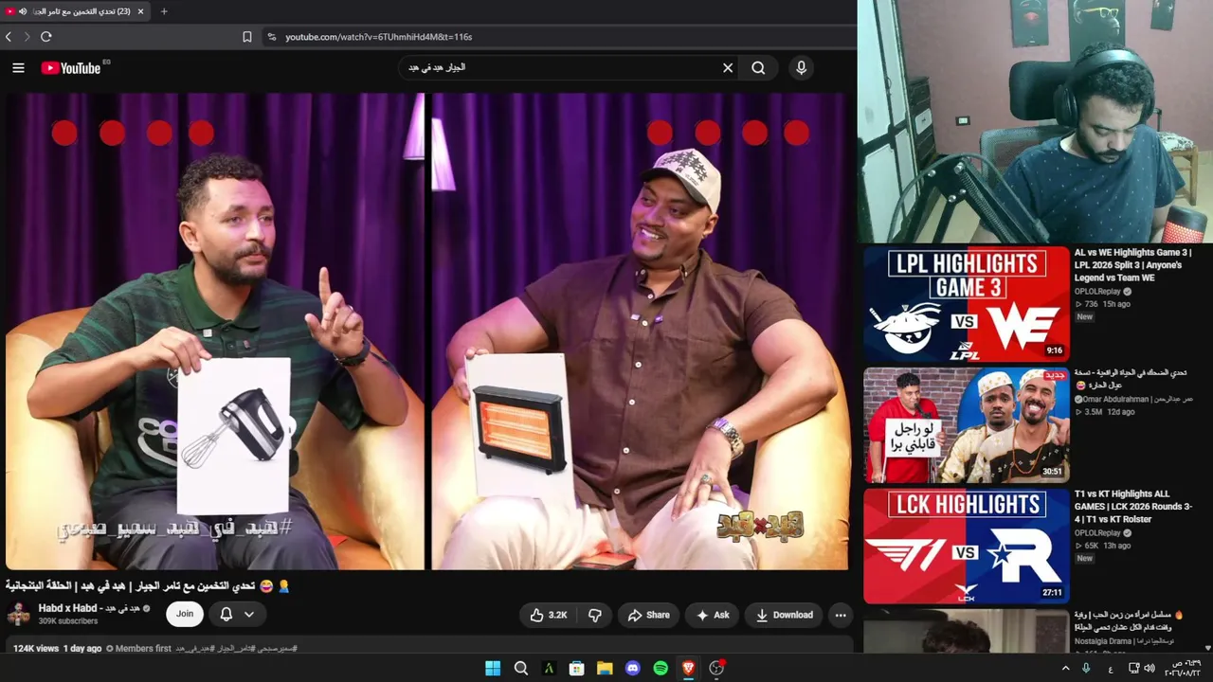Mute the tab using the speaker icon
This screenshot has height=682, width=1213.
23,11
